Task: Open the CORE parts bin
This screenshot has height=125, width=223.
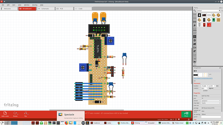Action: click(195, 14)
